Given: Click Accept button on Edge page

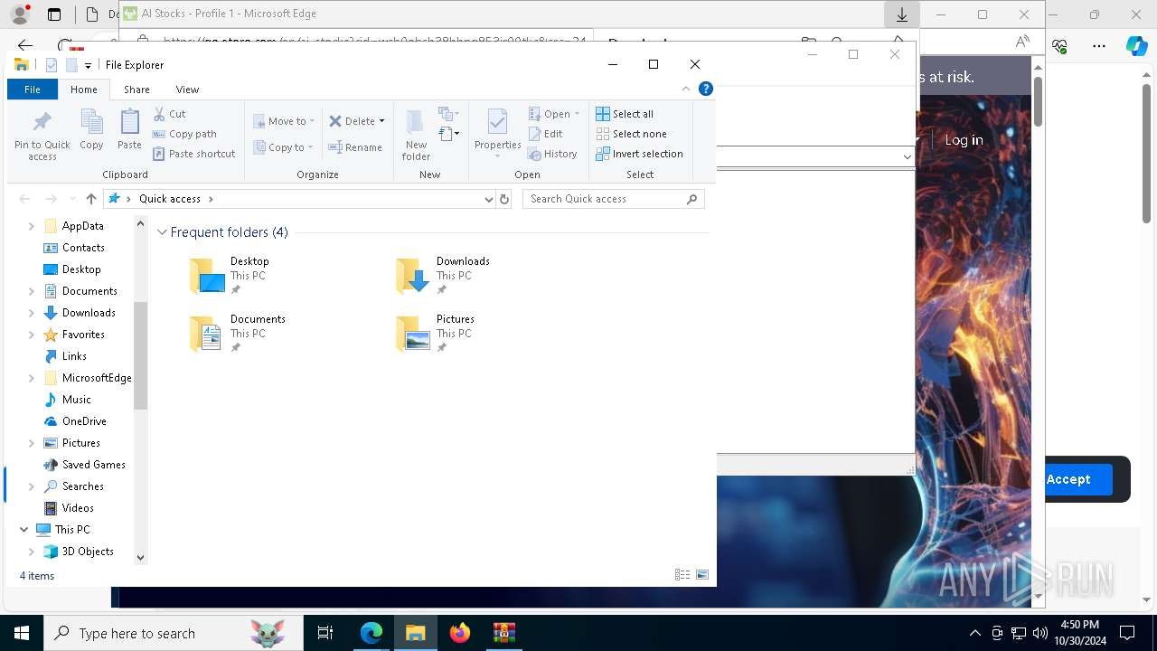Looking at the screenshot, I should pos(1068,479).
